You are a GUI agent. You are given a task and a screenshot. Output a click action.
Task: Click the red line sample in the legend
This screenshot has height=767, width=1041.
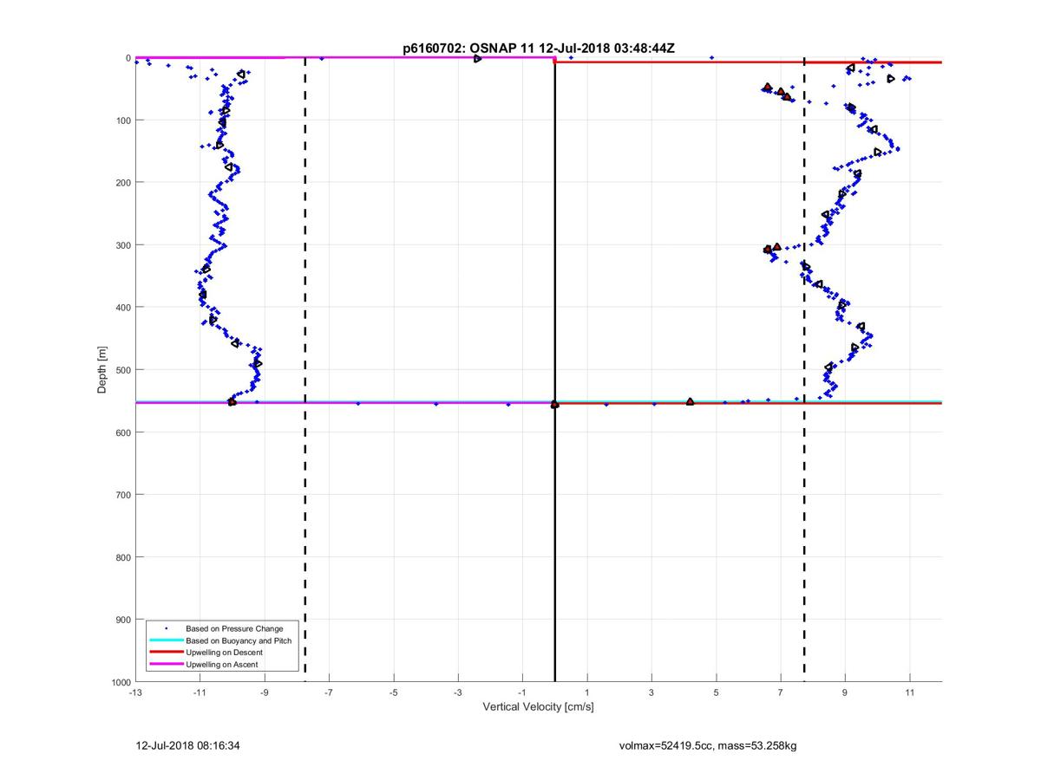[x=167, y=652]
